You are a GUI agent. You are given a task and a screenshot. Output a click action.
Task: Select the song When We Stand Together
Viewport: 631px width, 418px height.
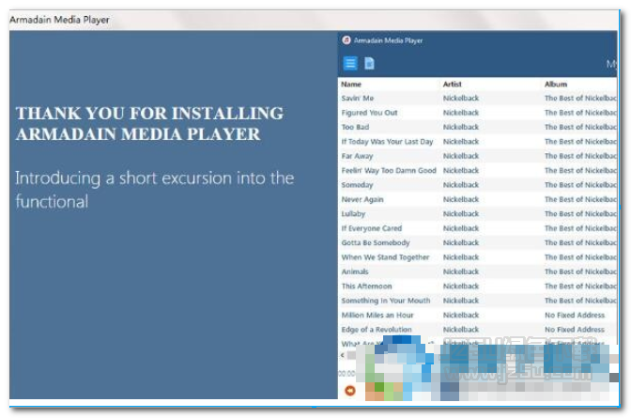click(x=385, y=257)
